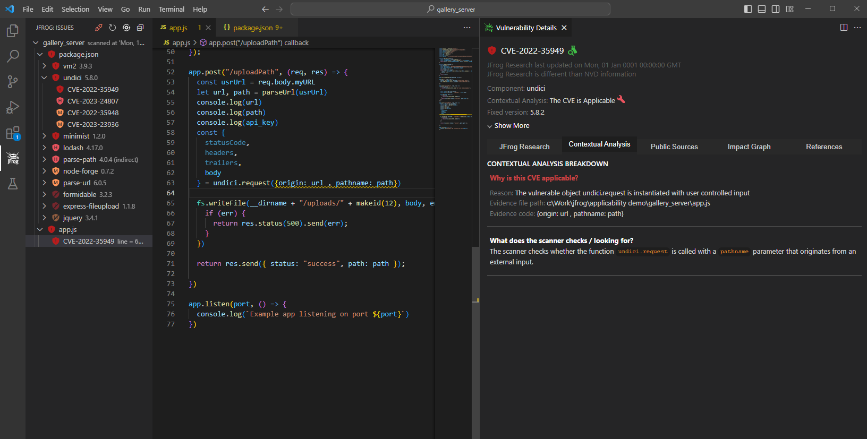Go forward in navigation history
This screenshot has width=867, height=439.
point(279,9)
